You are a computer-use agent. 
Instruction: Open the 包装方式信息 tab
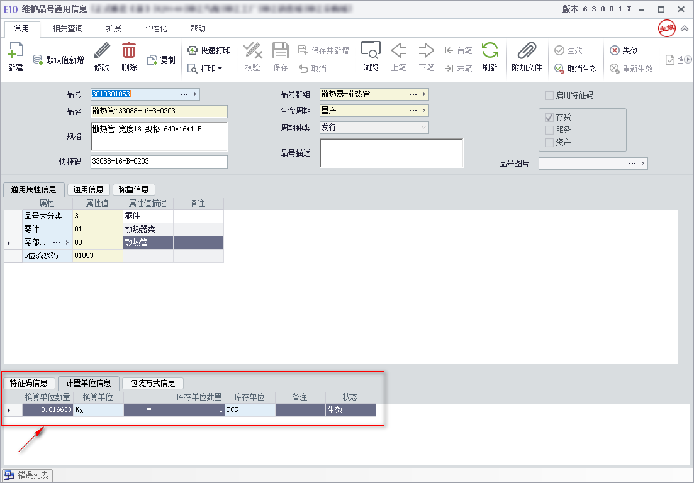(153, 383)
